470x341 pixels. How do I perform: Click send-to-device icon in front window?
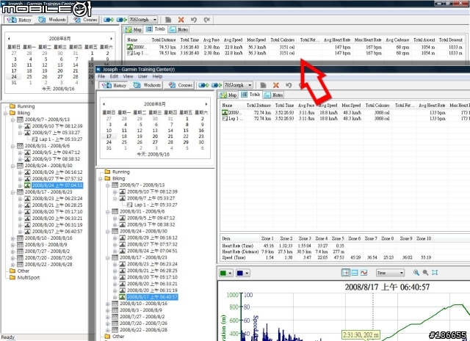pos(203,85)
